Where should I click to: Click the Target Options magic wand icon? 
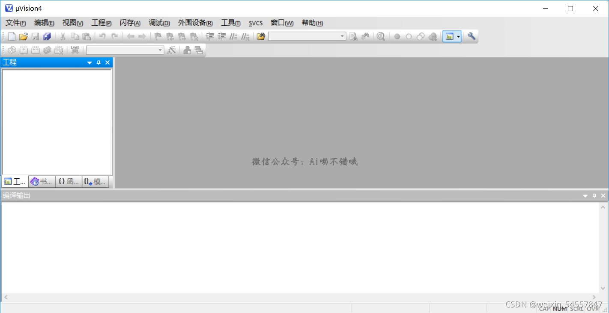(171, 50)
